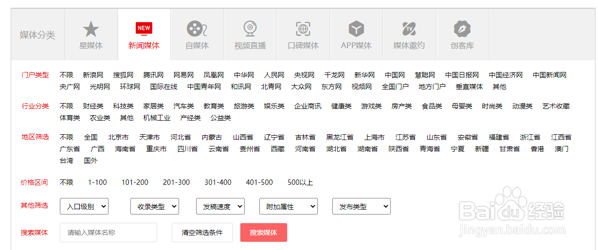Pick 新华网 portal filter
598x250 pixels.
364,75
